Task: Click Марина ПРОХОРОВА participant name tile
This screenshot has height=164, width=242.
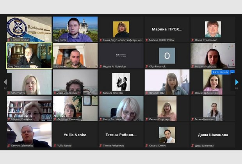Action: click(x=167, y=29)
